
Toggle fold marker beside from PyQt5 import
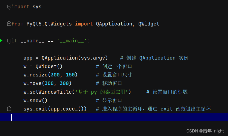pyautogui.click(x=9, y=23)
